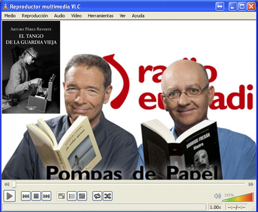Open the Audio menu

(59, 16)
